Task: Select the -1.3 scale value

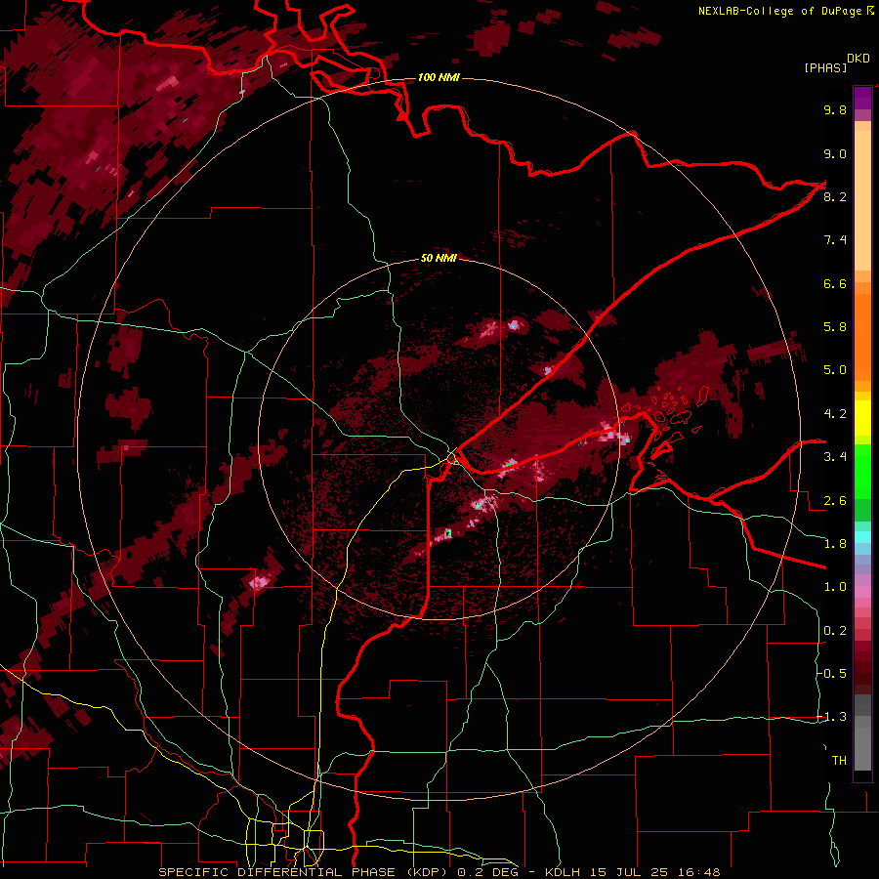Action: tap(832, 717)
